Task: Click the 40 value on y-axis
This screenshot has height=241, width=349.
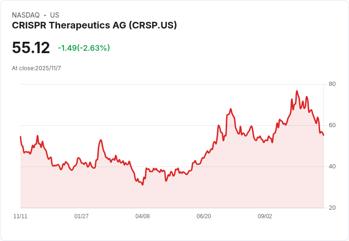Action: (x=332, y=167)
